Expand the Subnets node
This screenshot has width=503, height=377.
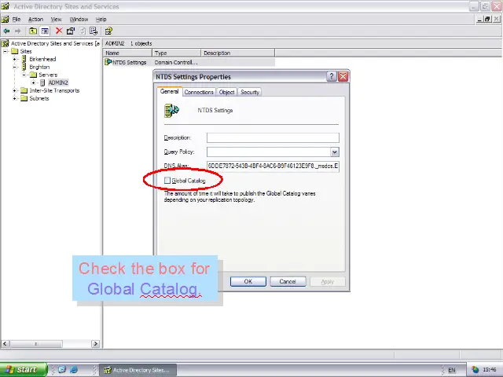point(14,98)
